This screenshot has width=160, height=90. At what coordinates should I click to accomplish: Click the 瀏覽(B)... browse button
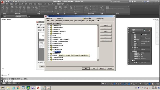(106, 25)
